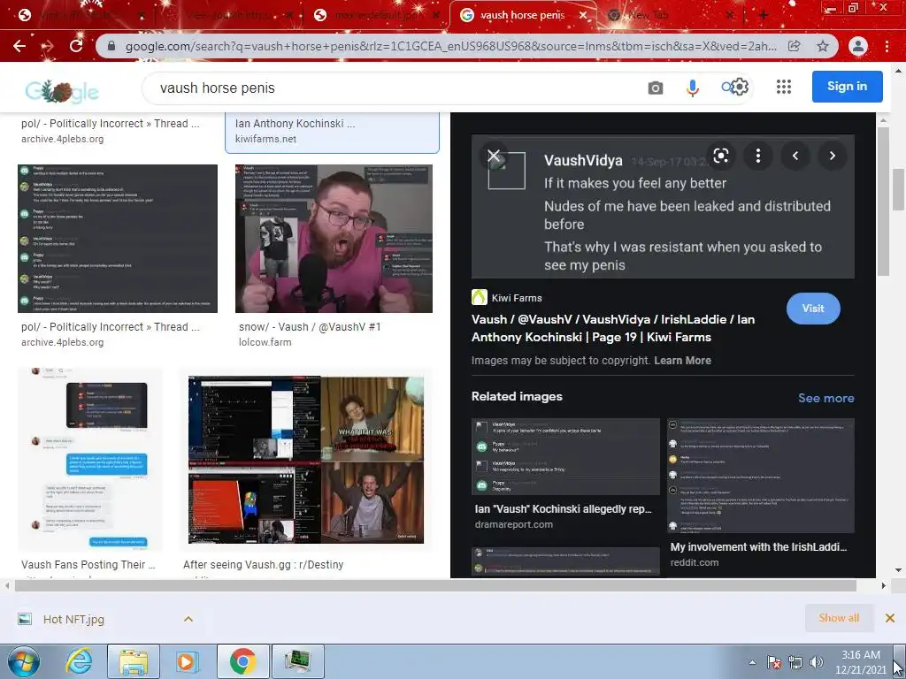Open related image from dramareport.com

[x=565, y=457]
